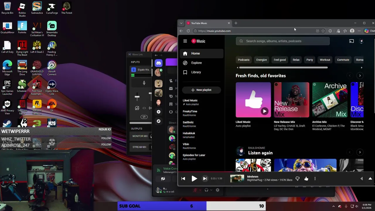The width and height of the screenshot is (375, 211).
Task: Open Discord home button
Action: point(158,63)
